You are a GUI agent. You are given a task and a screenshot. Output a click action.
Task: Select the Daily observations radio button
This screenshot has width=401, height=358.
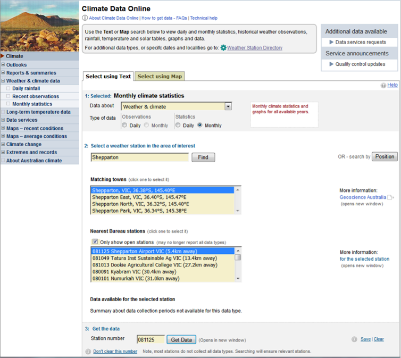coord(125,126)
